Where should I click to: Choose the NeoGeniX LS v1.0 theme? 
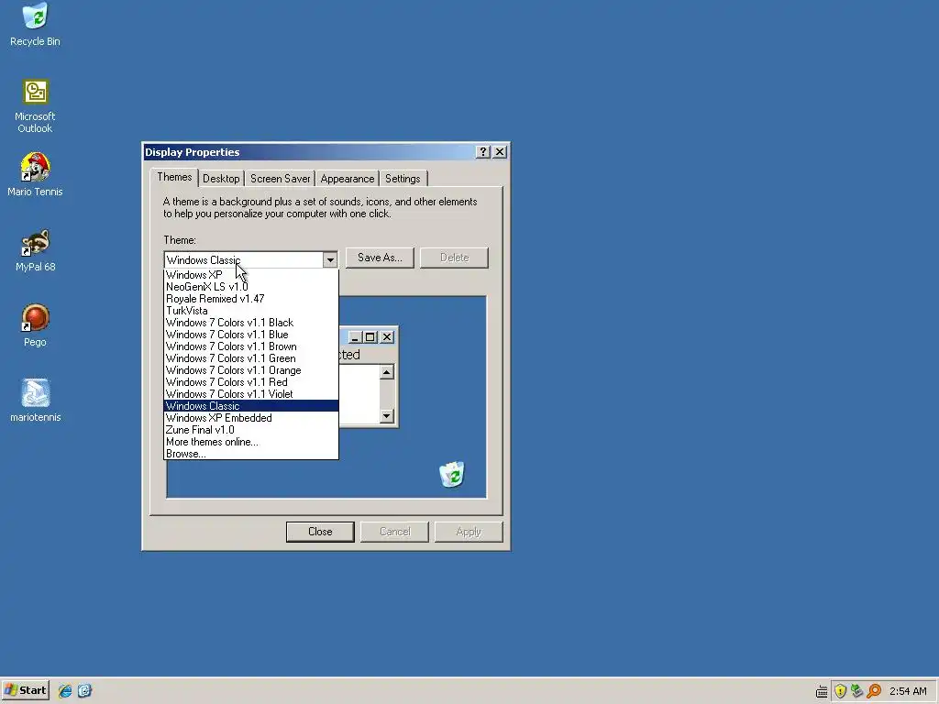251,287
